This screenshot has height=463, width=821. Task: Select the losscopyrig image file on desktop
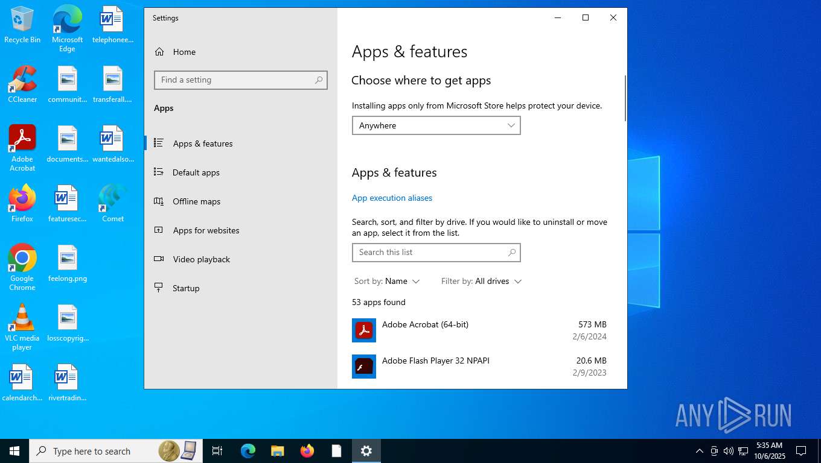pyautogui.click(x=68, y=323)
